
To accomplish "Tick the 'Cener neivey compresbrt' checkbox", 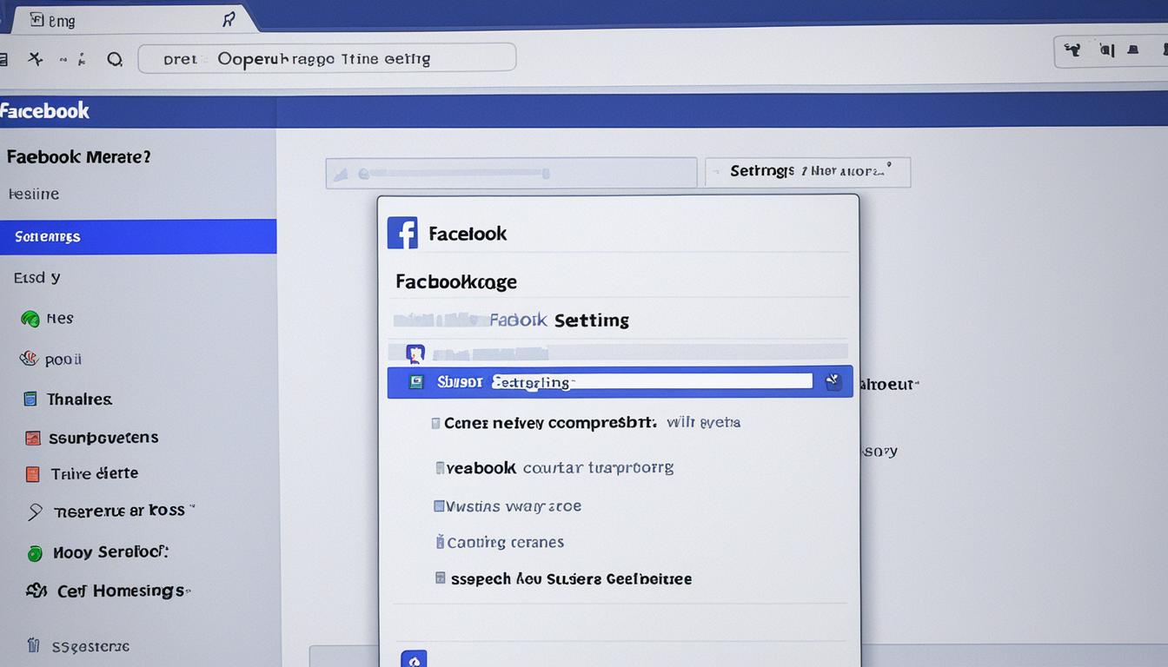I will pyautogui.click(x=436, y=424).
